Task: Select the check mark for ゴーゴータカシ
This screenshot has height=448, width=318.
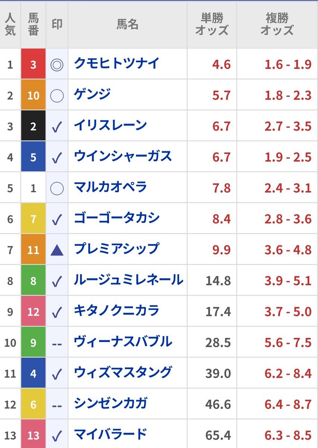Action: tap(57, 220)
